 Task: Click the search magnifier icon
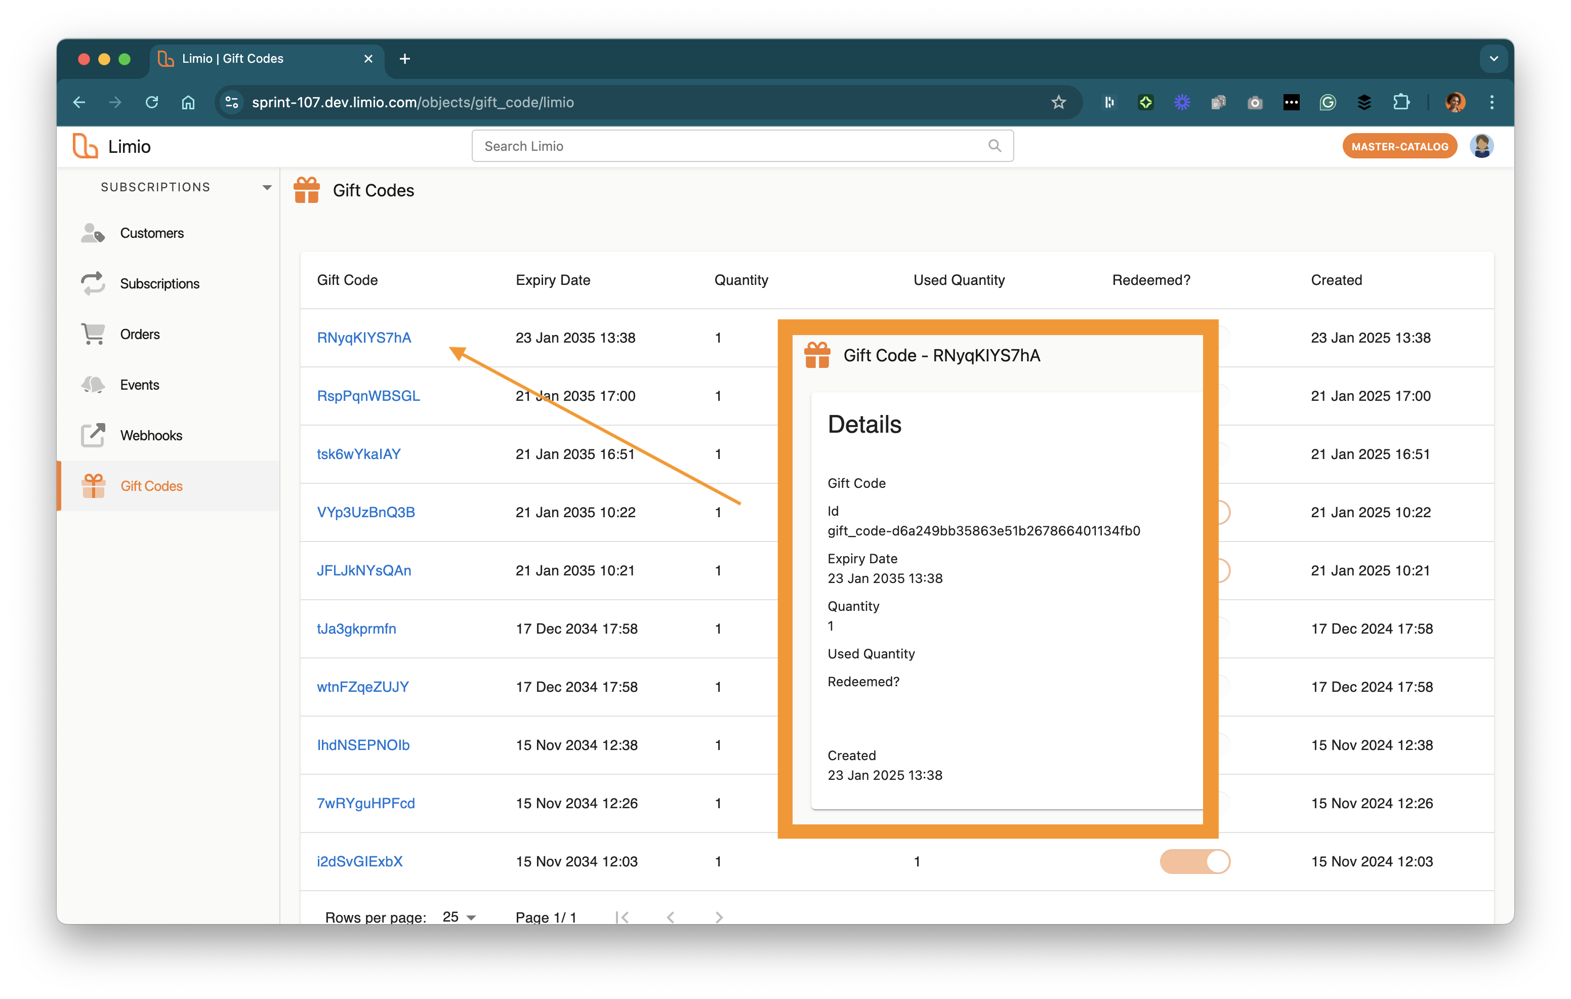click(x=994, y=146)
